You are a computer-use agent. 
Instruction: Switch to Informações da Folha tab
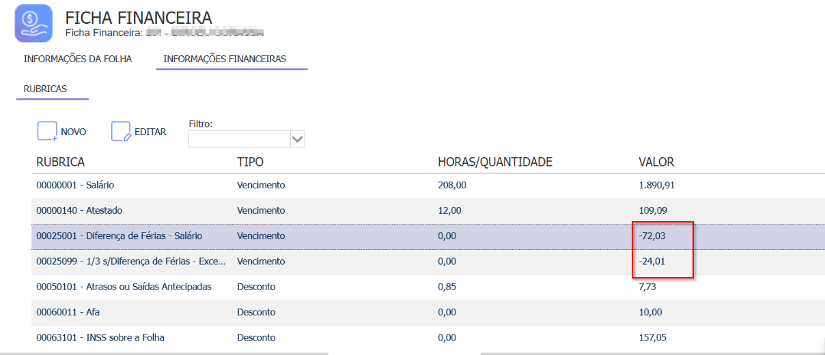[x=78, y=59]
